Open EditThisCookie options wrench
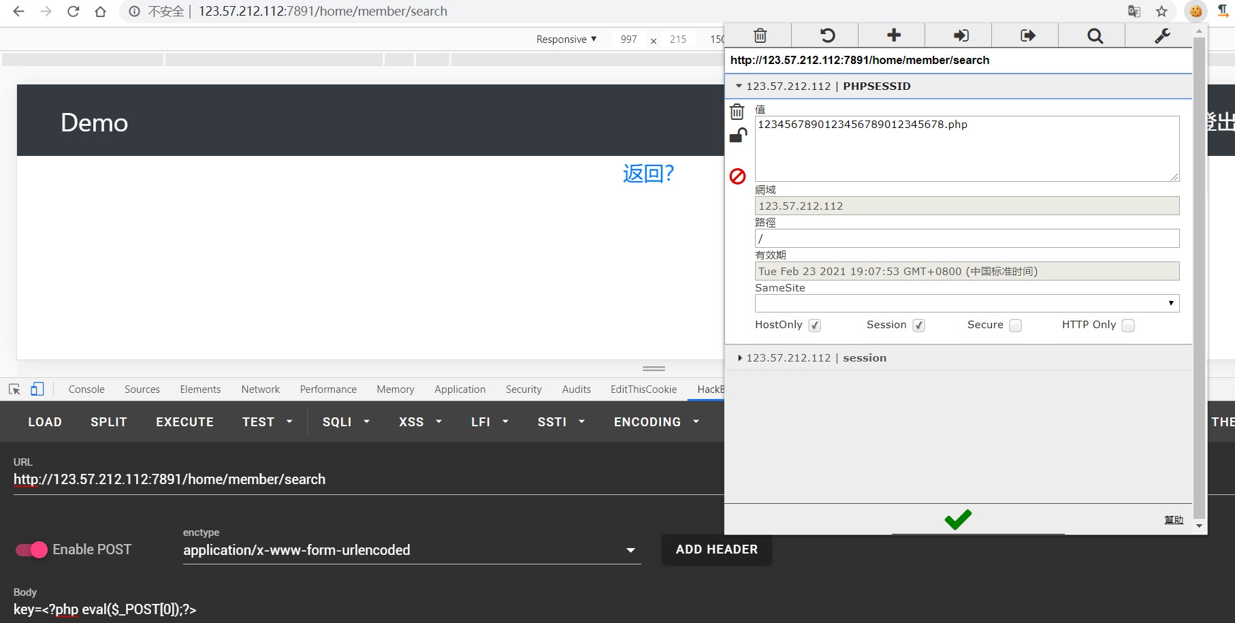 coord(1161,35)
